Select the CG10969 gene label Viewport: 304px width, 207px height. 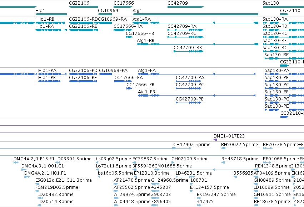pos(108,10)
